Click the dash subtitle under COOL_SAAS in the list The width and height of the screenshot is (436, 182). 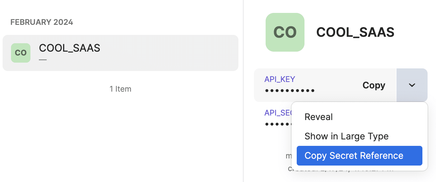click(x=43, y=60)
